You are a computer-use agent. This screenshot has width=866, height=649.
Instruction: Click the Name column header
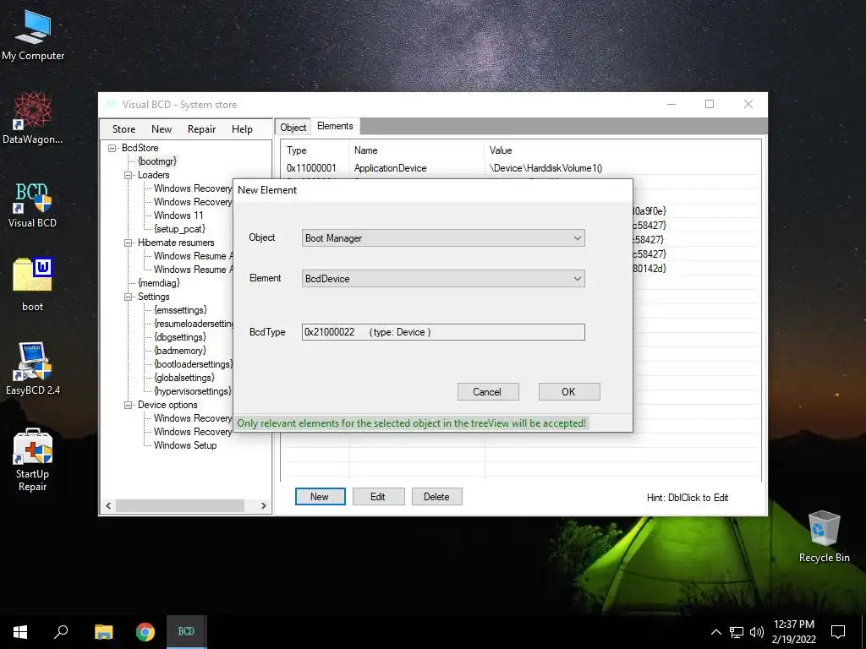[x=417, y=150]
